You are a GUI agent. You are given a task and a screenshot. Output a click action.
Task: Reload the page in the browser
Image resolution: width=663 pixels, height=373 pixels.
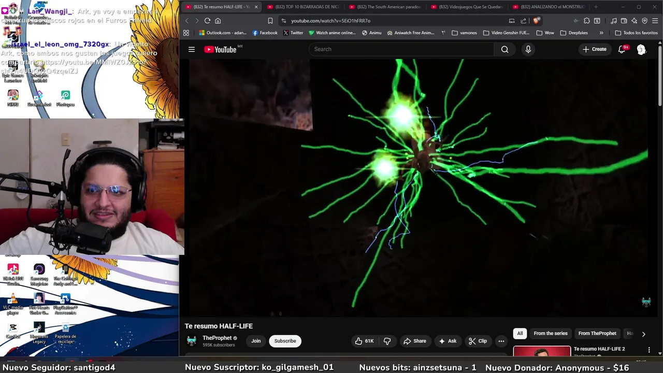(207, 21)
